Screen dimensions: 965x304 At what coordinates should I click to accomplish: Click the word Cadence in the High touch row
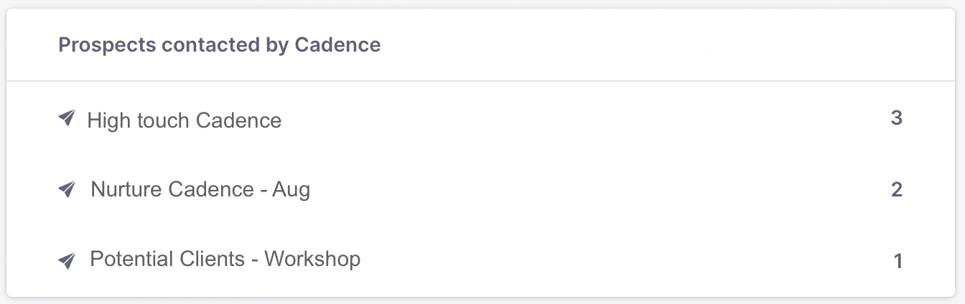tap(238, 120)
